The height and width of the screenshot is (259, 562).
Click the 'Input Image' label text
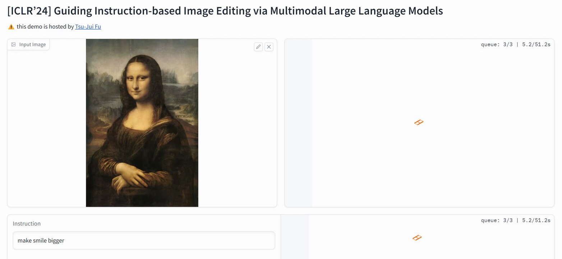click(32, 45)
